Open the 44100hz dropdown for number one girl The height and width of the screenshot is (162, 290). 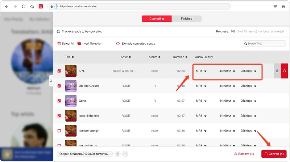(x=227, y=131)
